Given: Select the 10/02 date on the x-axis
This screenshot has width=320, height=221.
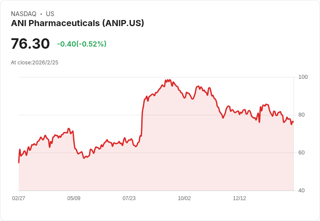Looking at the screenshot, I should 184,198.
